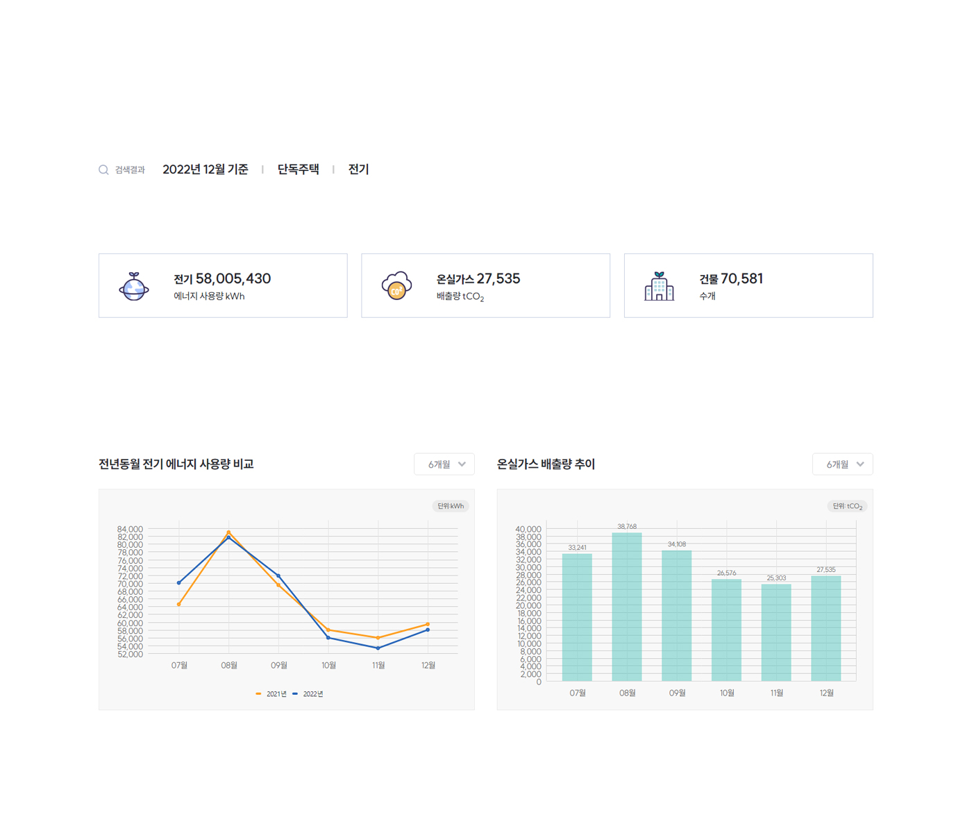Click the 전기 58,005,430 value
The image size is (972, 833).
(x=222, y=279)
